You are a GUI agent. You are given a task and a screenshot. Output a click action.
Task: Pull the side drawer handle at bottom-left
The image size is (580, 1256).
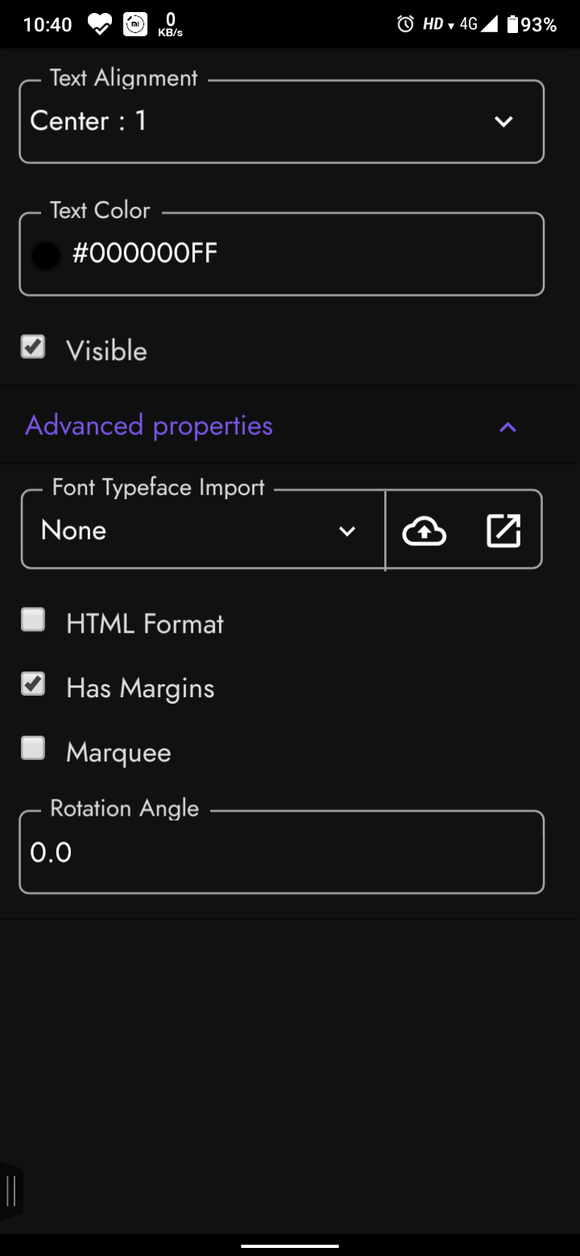pos(11,1190)
